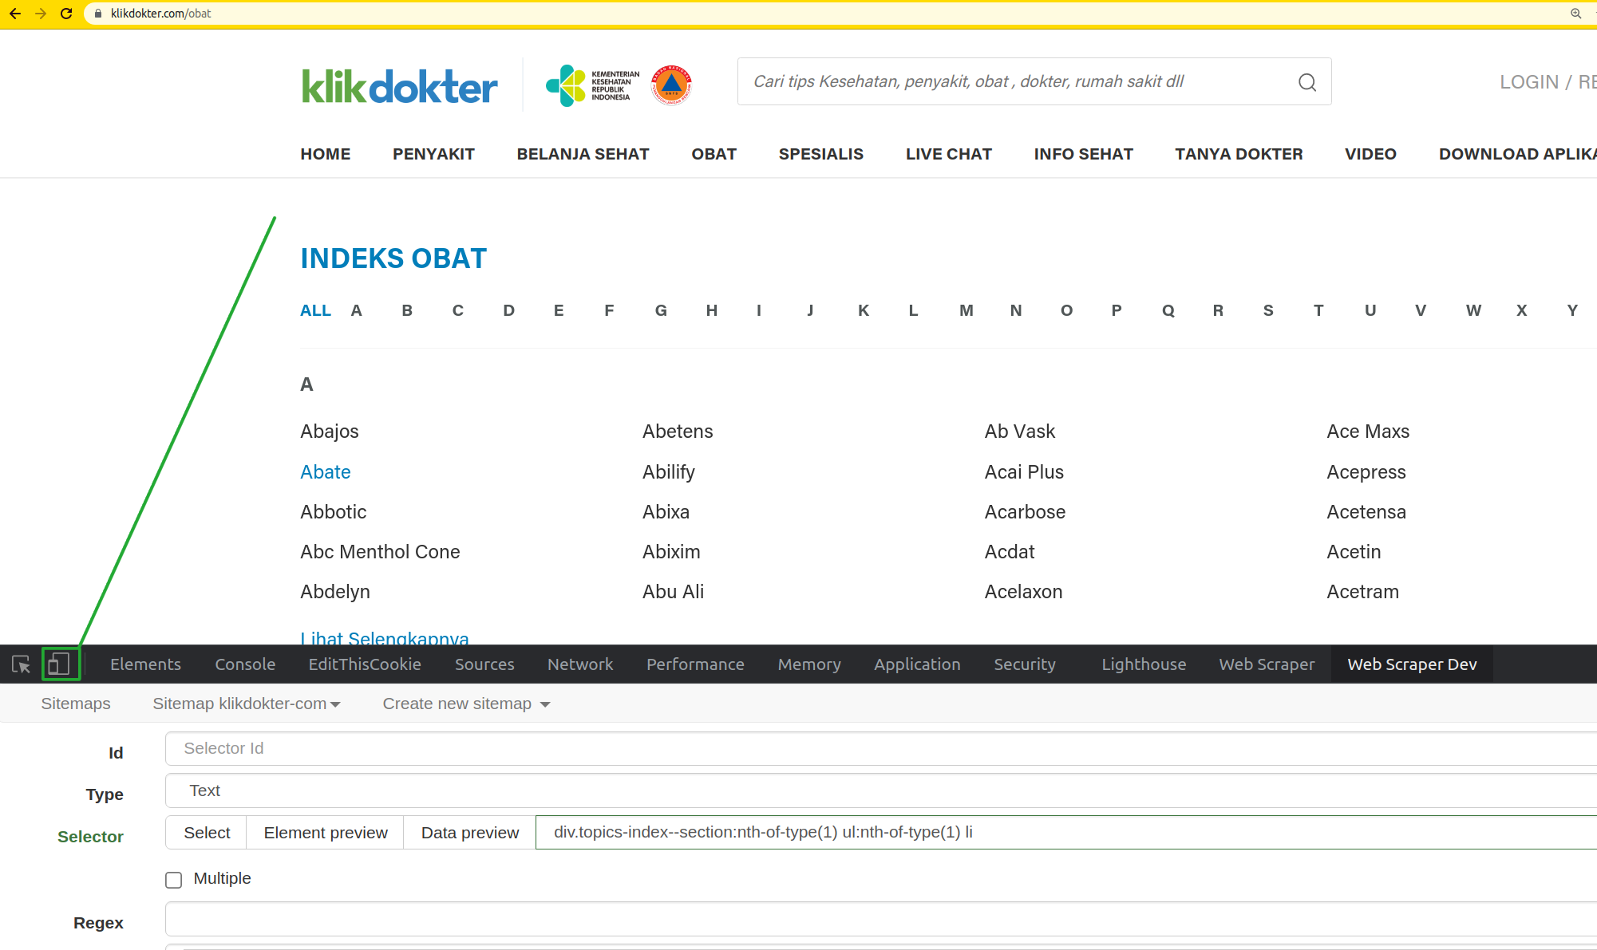1597x950 pixels.
Task: Filter index by letter M
Action: (x=966, y=311)
